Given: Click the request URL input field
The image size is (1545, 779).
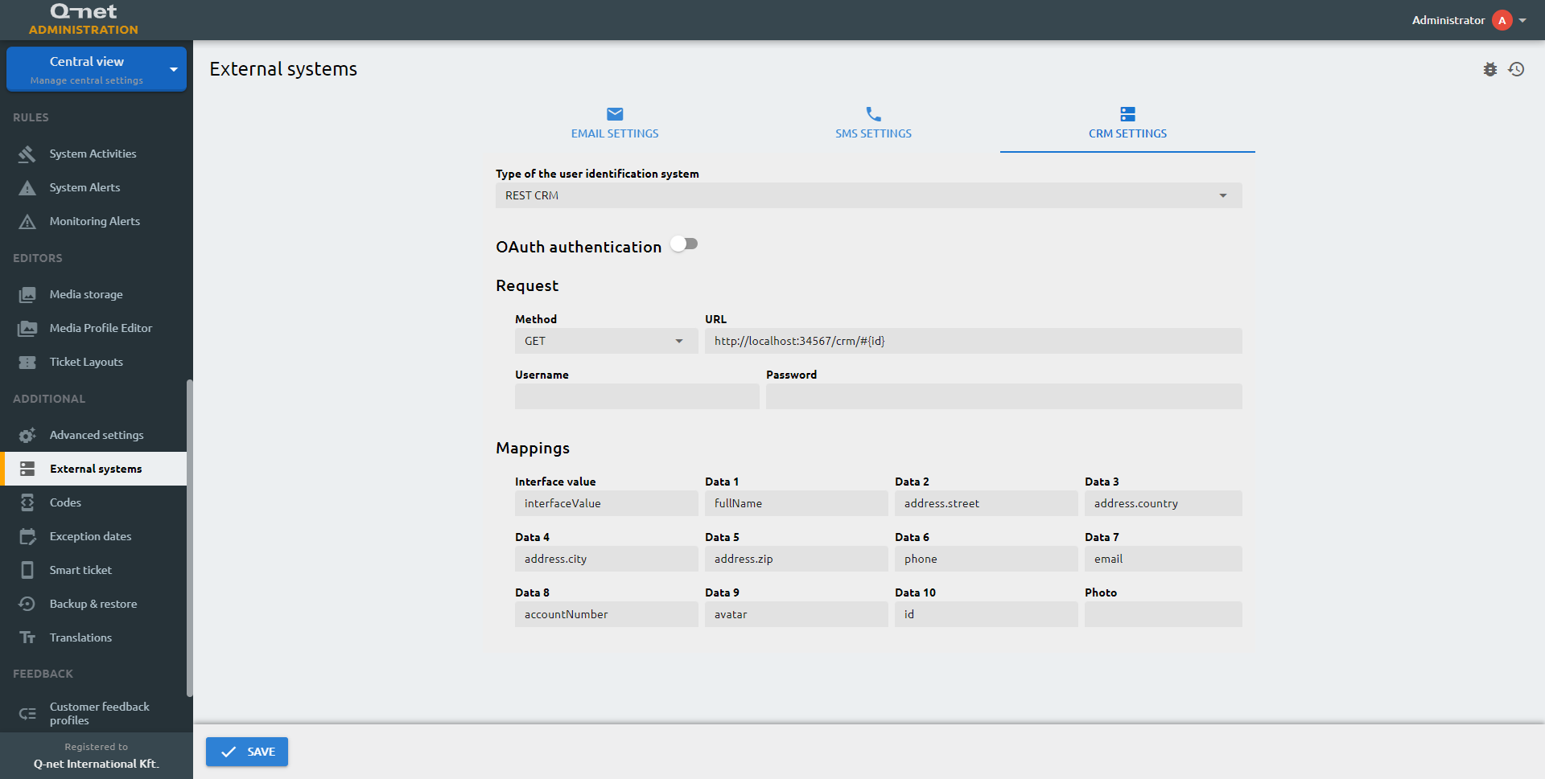Looking at the screenshot, I should (974, 341).
